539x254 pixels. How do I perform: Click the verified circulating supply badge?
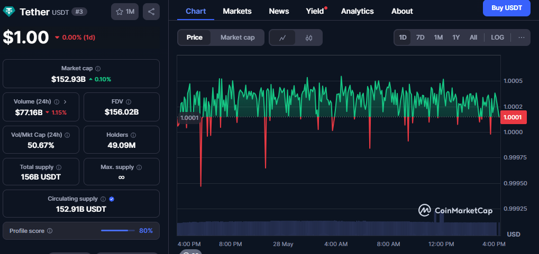coord(112,199)
